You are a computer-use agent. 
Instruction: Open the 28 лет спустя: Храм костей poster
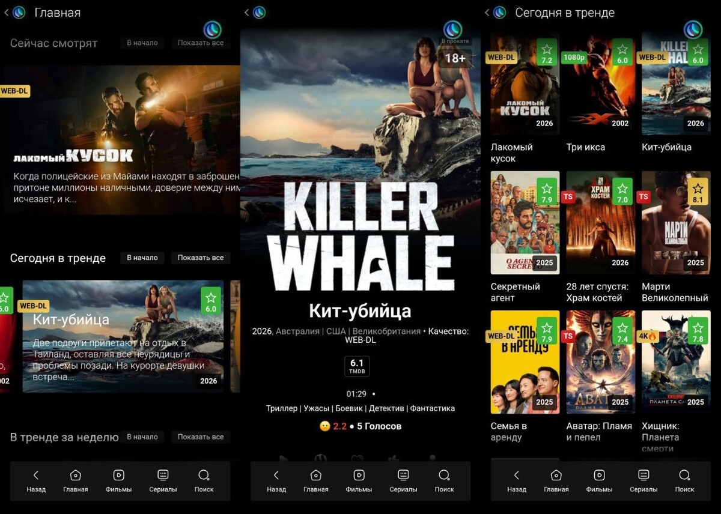point(600,223)
